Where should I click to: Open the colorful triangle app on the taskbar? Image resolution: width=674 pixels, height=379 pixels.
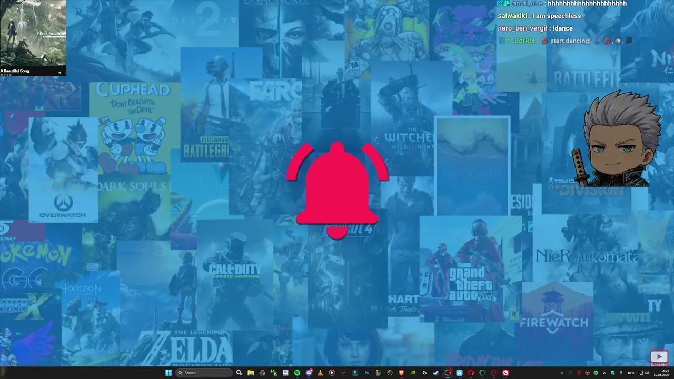click(262, 373)
